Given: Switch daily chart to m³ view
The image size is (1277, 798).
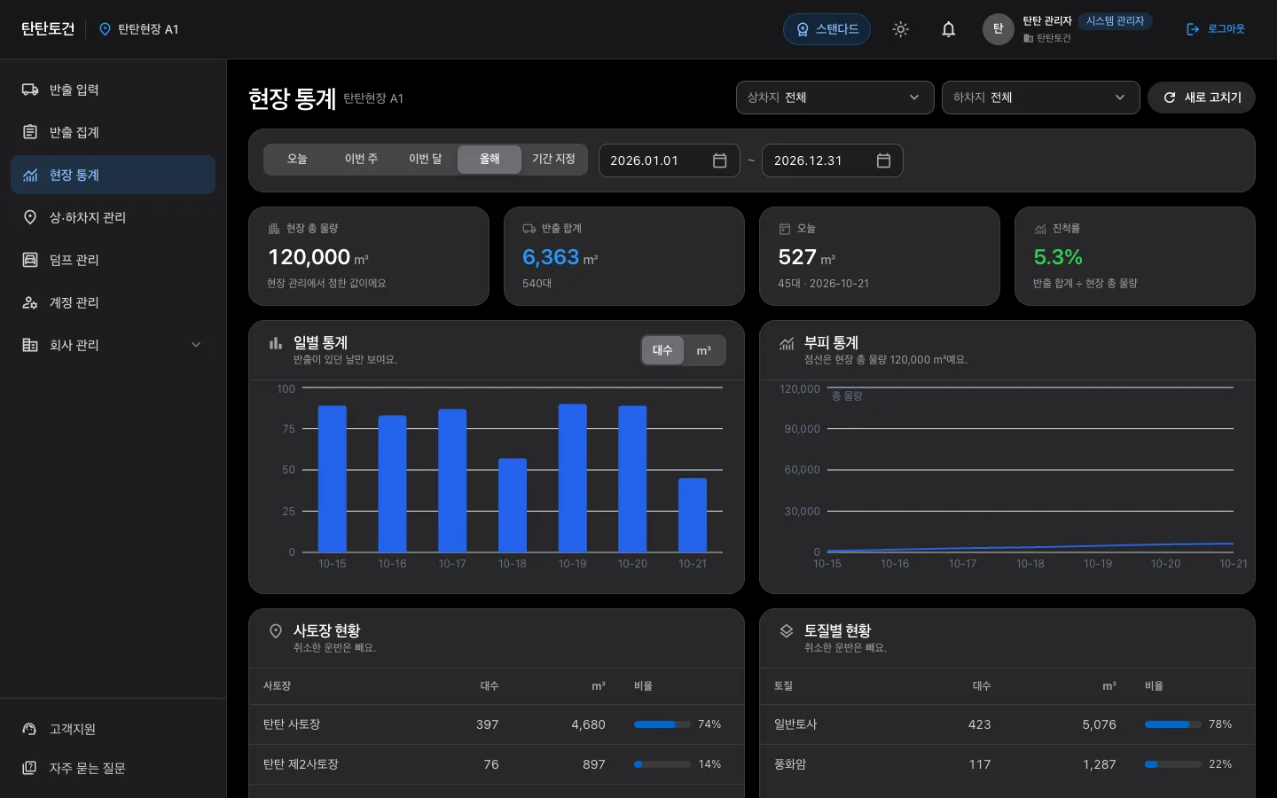Looking at the screenshot, I should (x=704, y=350).
